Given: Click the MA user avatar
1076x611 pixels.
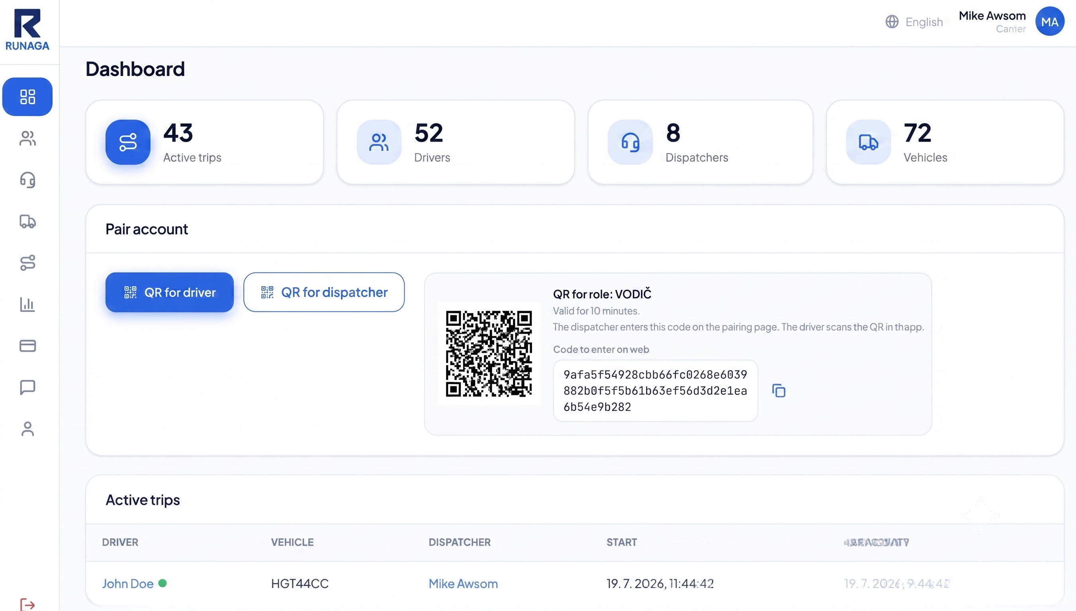Looking at the screenshot, I should pyautogui.click(x=1050, y=21).
